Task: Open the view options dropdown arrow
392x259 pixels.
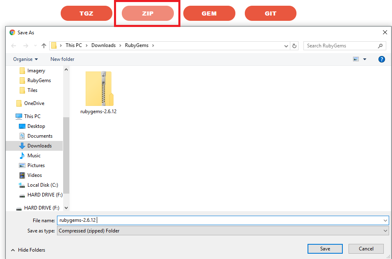Action: (365, 59)
